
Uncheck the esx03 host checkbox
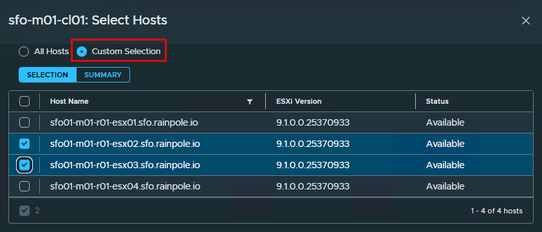[24, 165]
